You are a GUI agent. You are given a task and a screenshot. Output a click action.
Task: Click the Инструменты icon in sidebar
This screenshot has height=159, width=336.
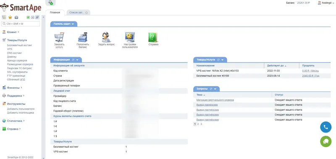pyautogui.click(x=4, y=104)
